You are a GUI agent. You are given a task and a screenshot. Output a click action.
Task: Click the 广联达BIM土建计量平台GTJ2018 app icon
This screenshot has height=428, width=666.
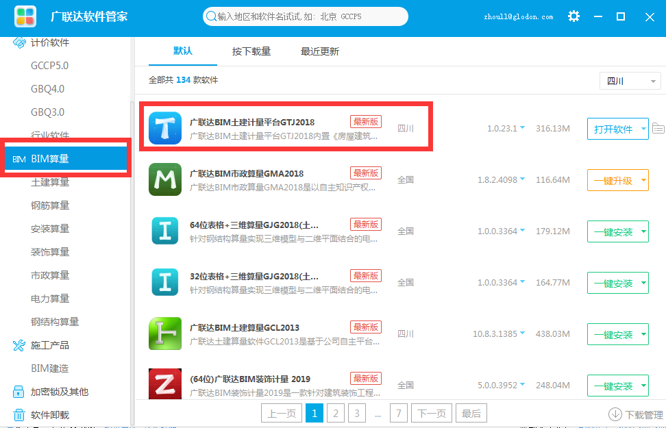[165, 128]
